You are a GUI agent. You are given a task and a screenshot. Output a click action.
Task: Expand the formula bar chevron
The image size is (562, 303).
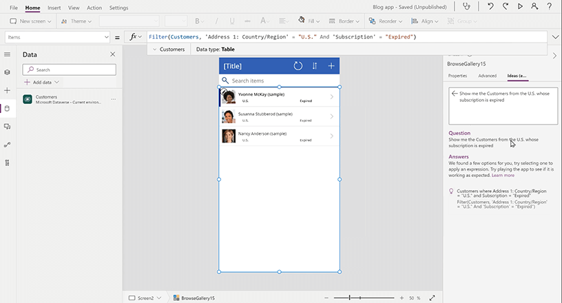(x=554, y=36)
